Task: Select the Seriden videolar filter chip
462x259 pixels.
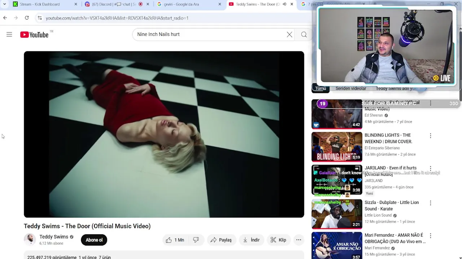Action: 351,88
